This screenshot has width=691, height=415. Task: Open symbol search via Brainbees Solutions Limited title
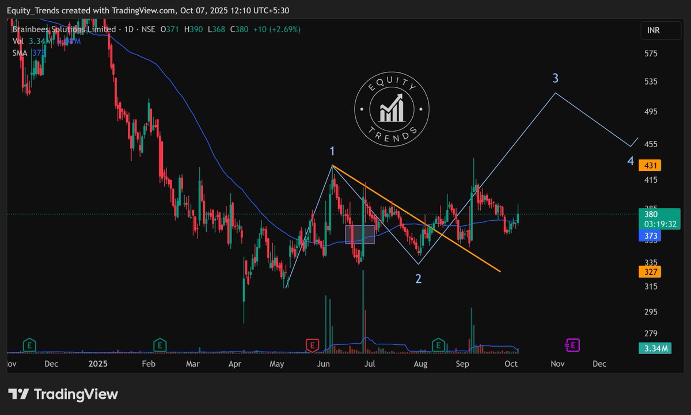63,29
